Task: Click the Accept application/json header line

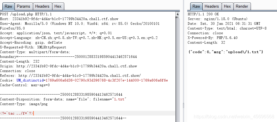Action: click(56, 33)
